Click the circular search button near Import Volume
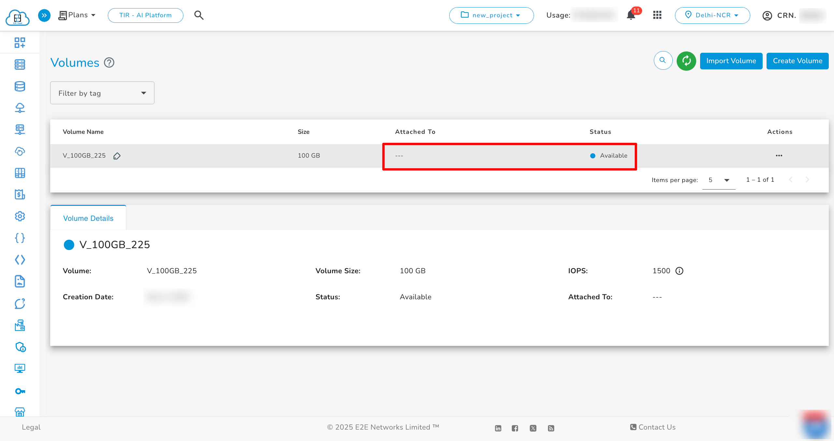The height and width of the screenshot is (441, 834). tap(663, 61)
